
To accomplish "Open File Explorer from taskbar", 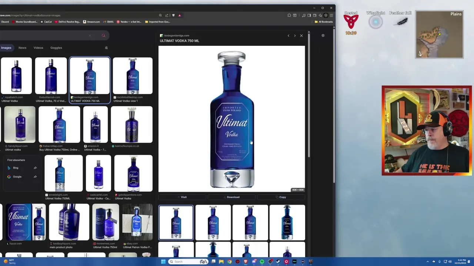I will coord(221,262).
